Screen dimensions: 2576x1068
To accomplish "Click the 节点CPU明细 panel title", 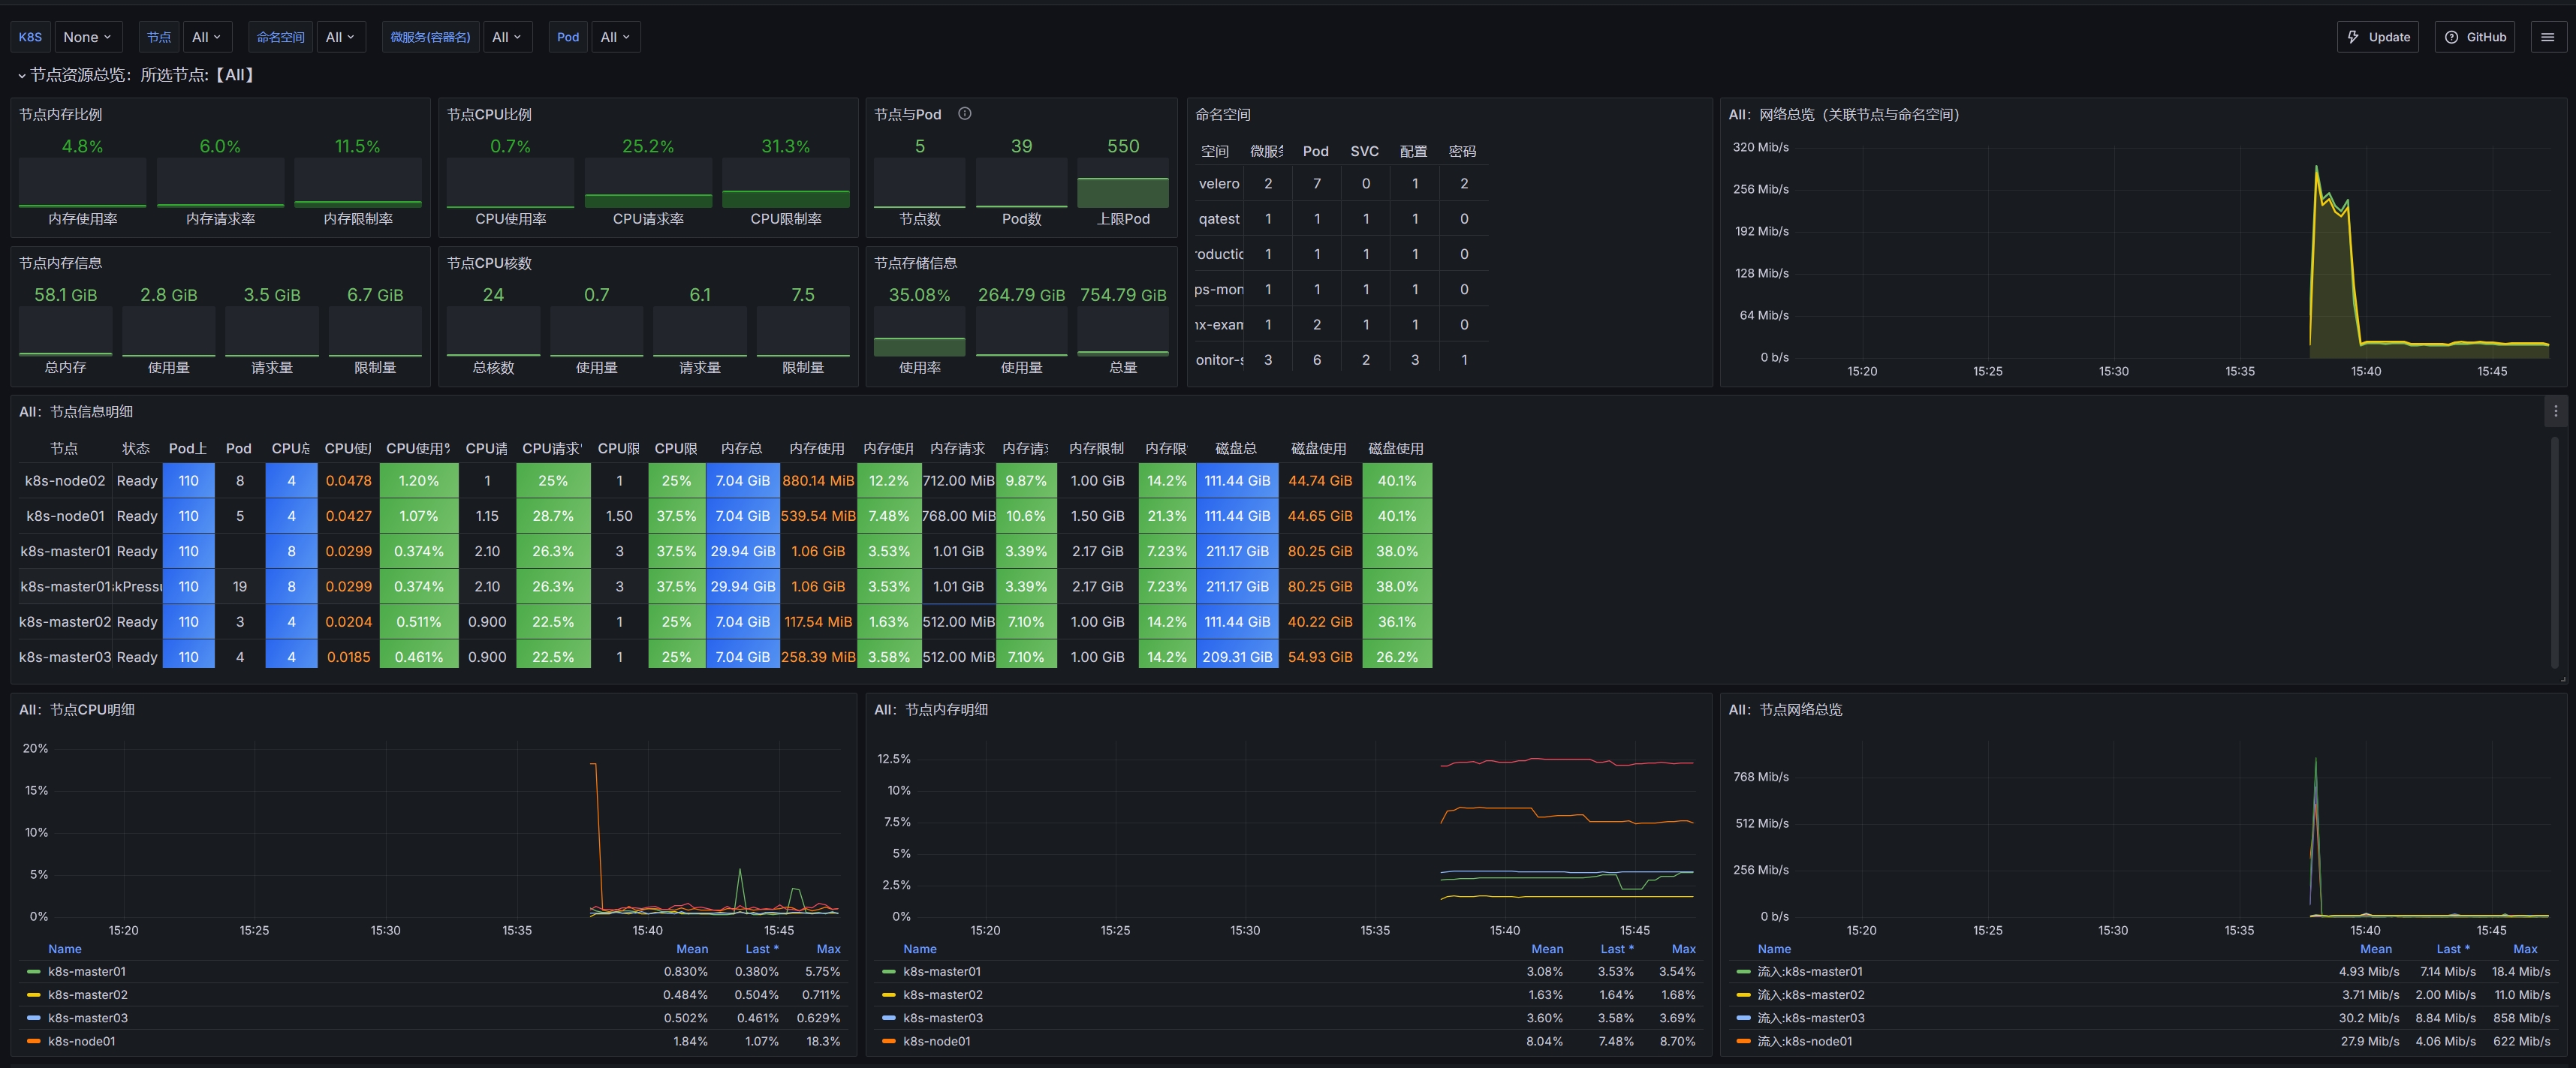I will pos(77,710).
